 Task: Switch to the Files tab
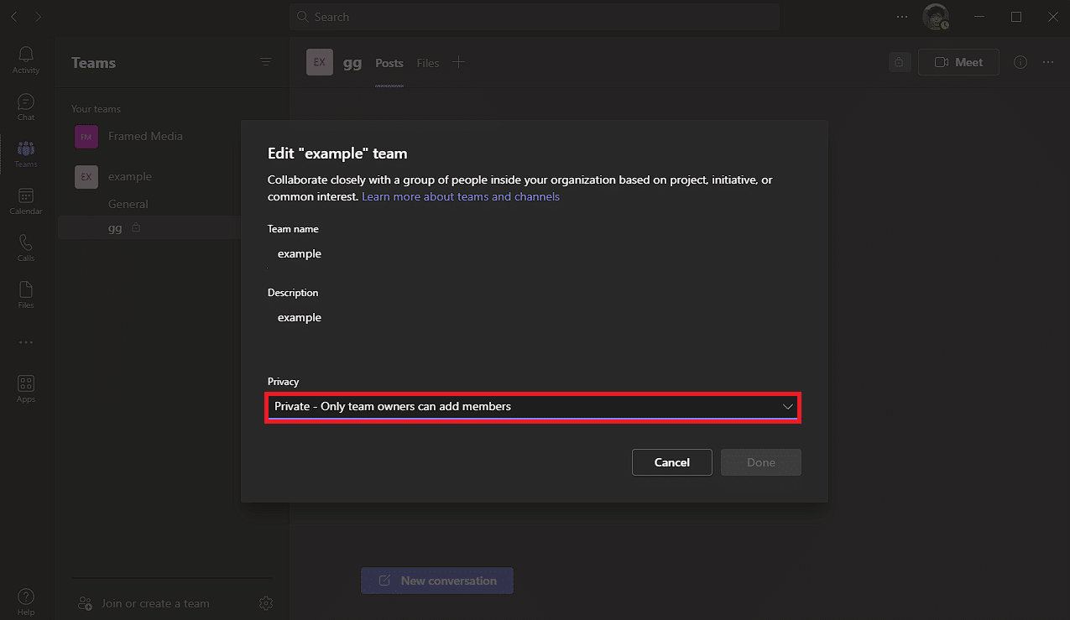(x=428, y=63)
